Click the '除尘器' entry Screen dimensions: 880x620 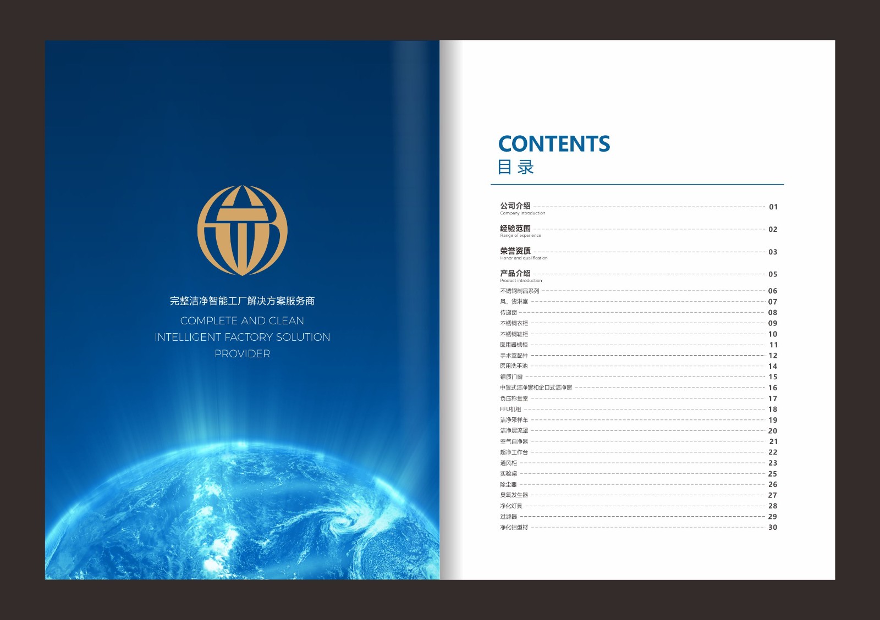click(508, 485)
